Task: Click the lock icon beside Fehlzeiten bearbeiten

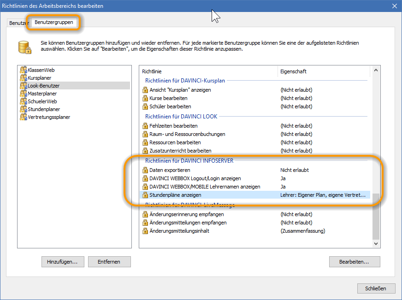Action: coord(145,126)
